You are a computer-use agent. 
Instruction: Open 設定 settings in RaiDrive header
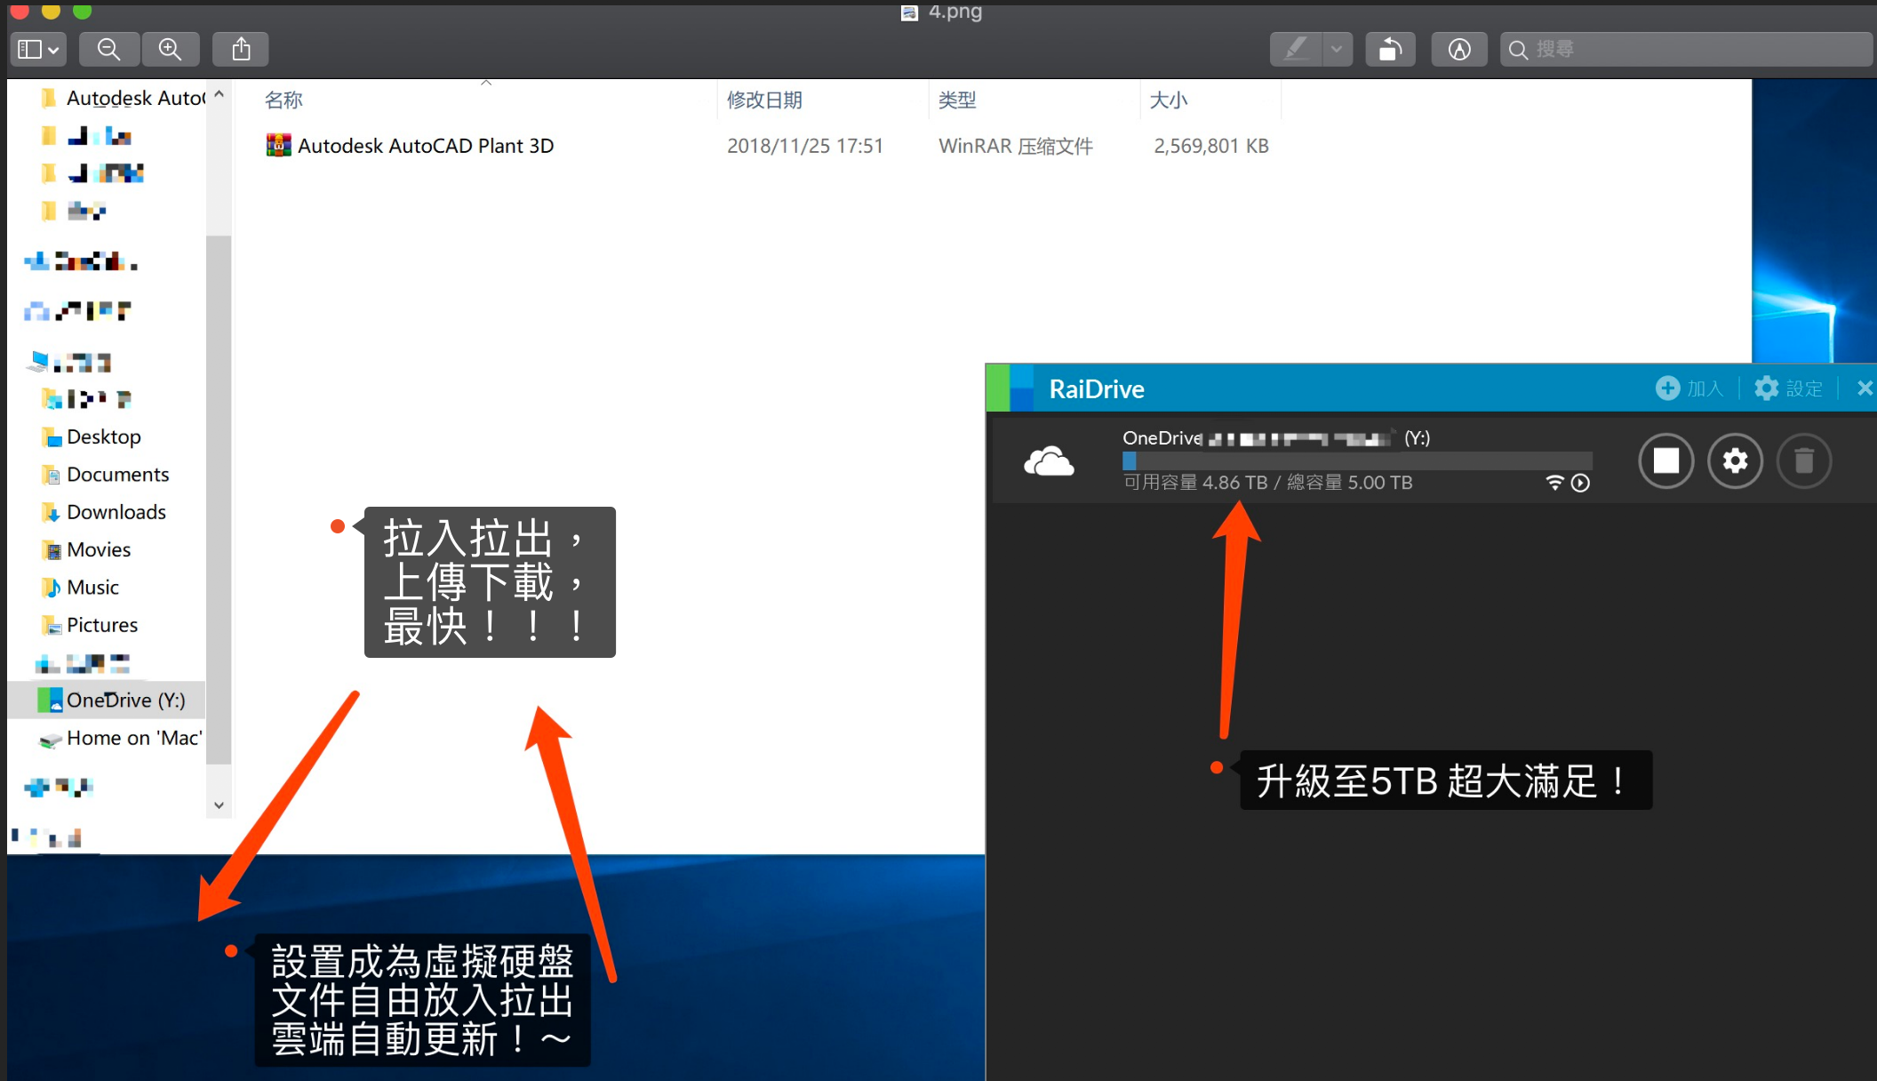pyautogui.click(x=1789, y=388)
